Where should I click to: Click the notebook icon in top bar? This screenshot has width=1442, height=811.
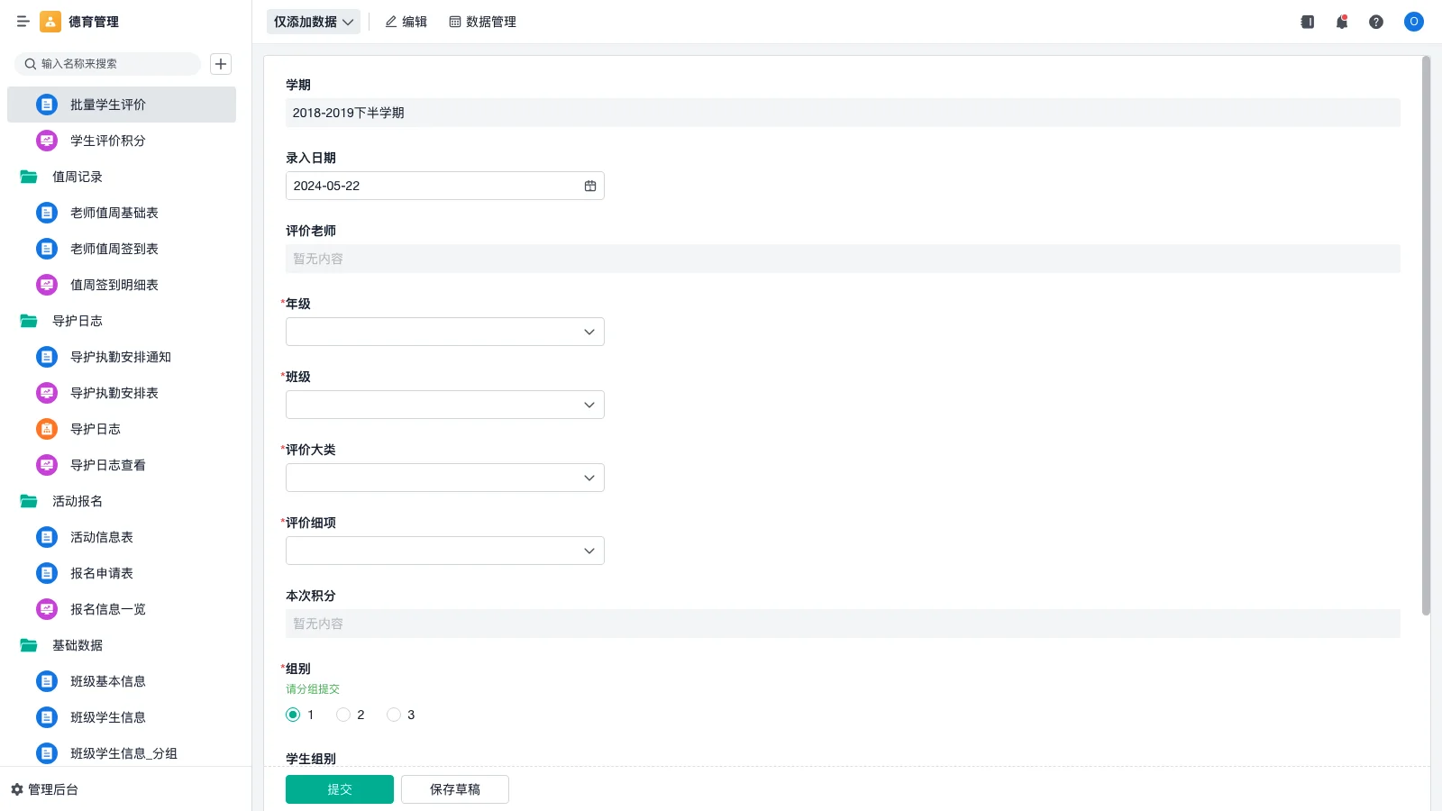click(1307, 22)
